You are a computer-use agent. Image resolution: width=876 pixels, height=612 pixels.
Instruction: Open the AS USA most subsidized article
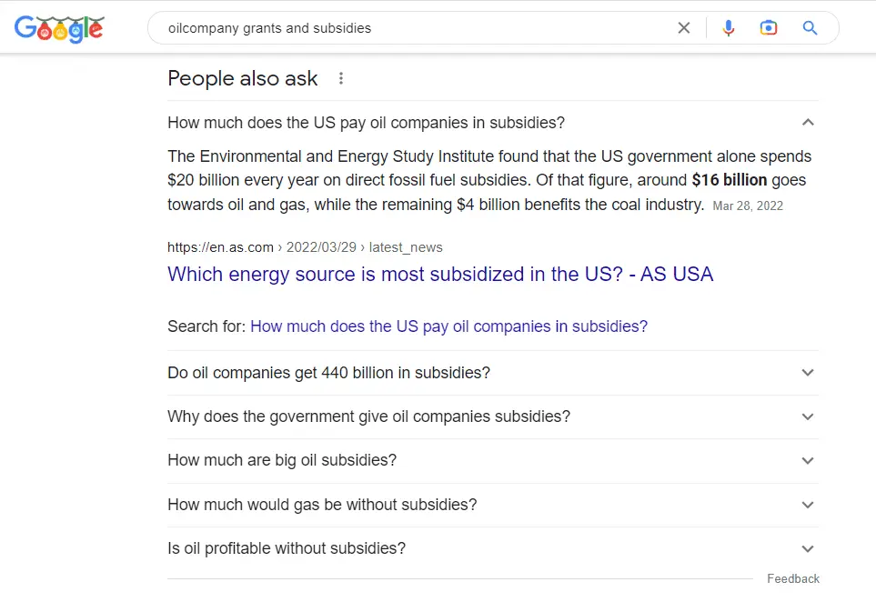tap(440, 275)
